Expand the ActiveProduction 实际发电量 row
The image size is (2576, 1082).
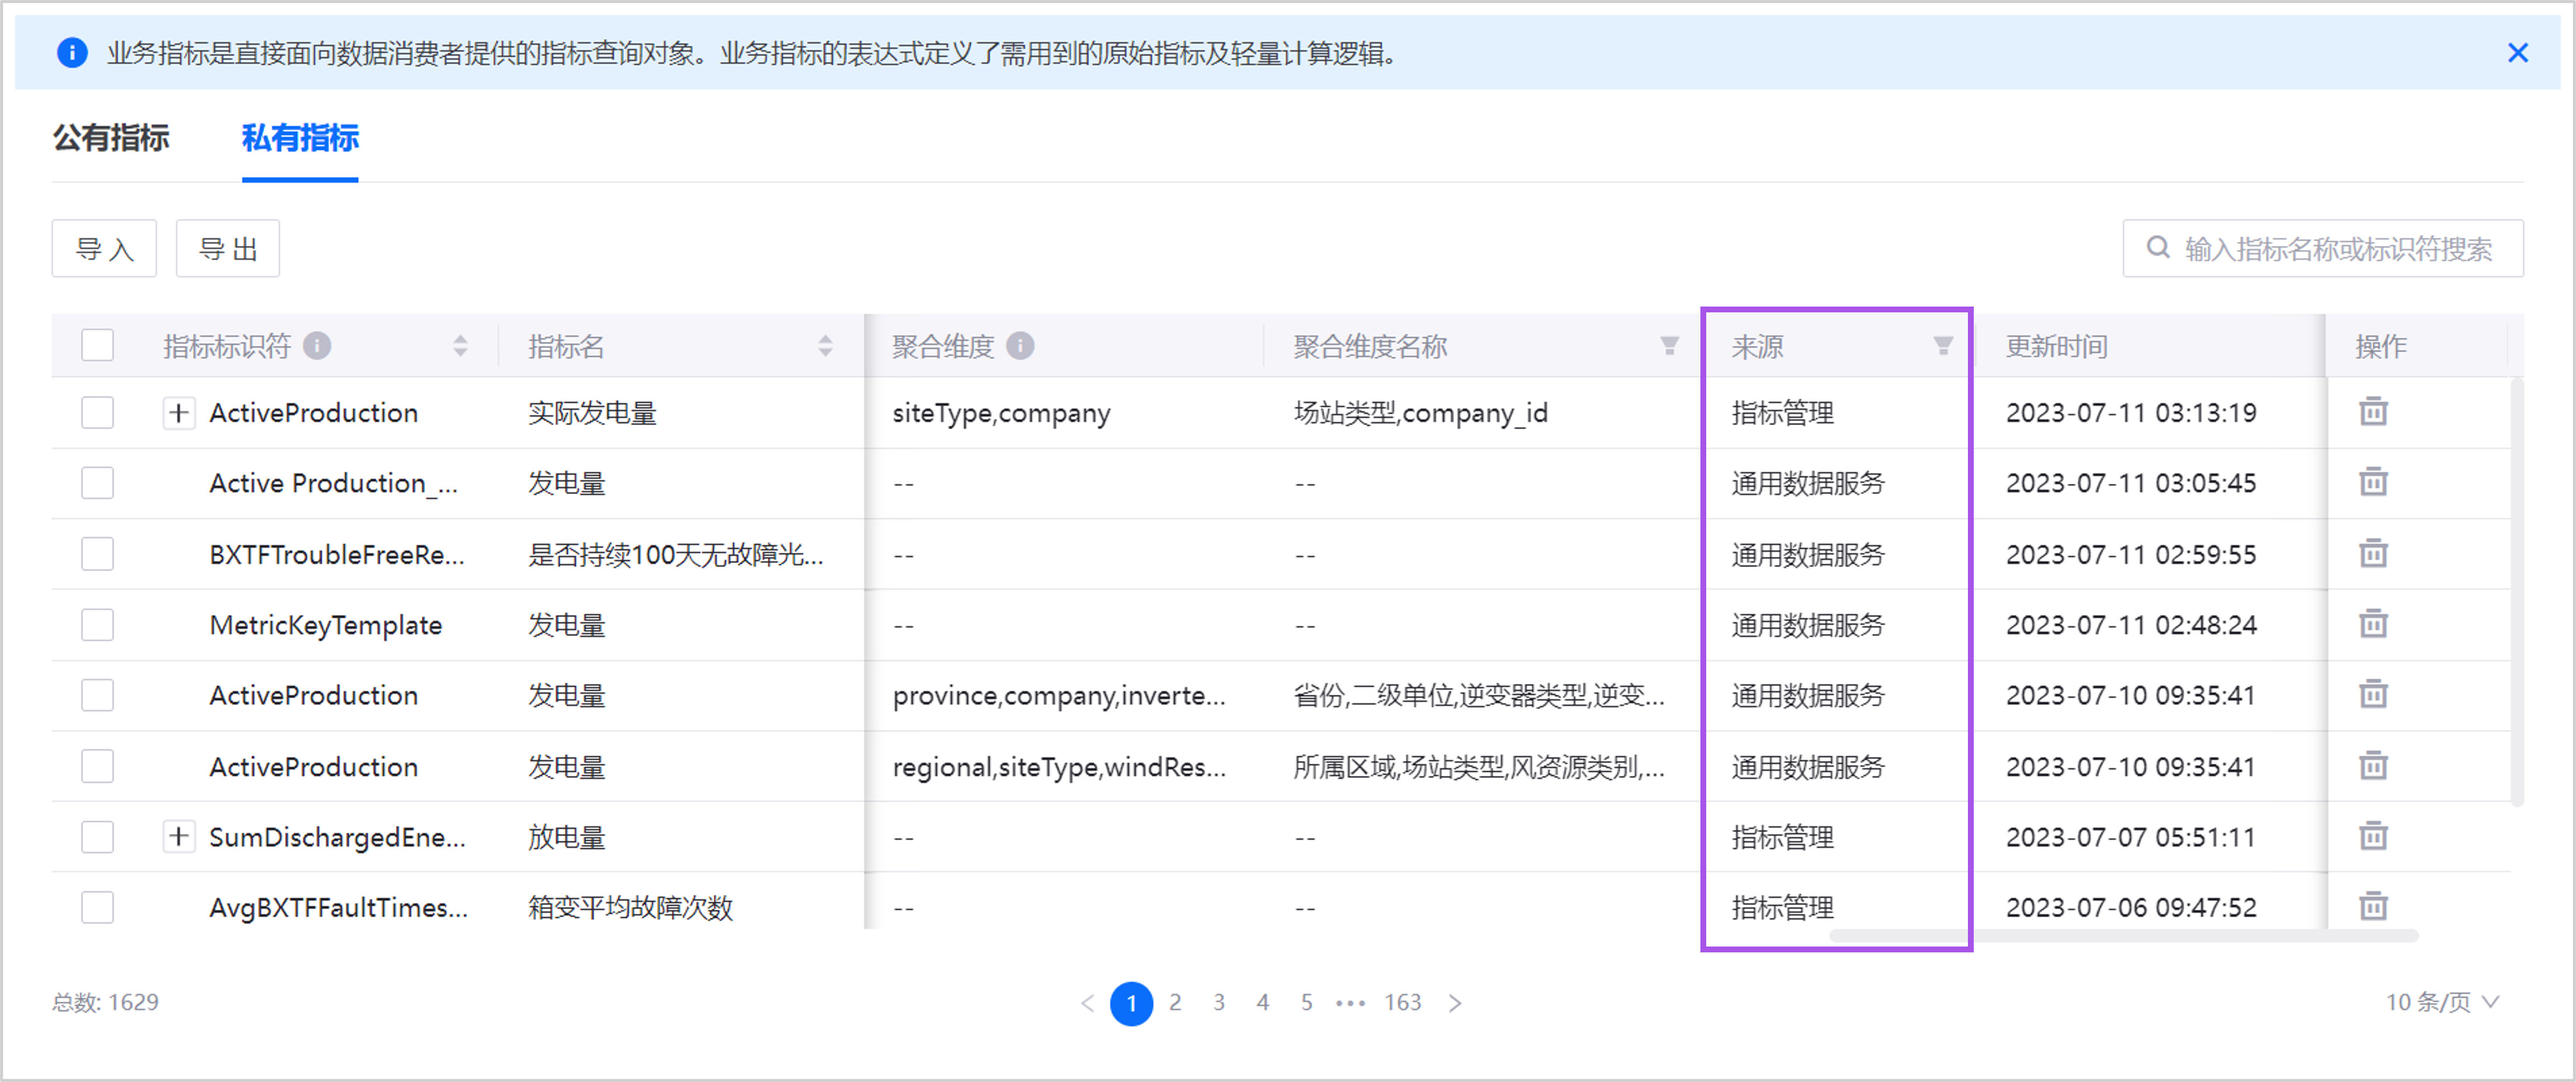pos(178,412)
